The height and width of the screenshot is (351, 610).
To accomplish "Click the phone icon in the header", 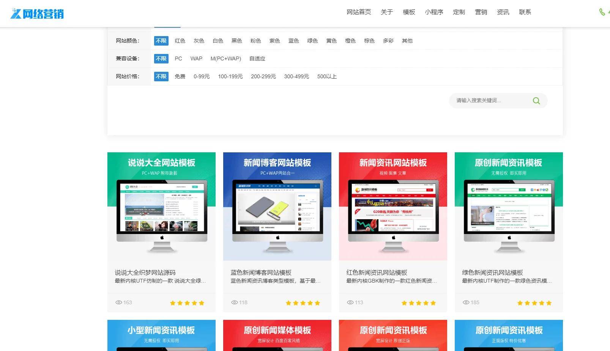I will pos(602,12).
